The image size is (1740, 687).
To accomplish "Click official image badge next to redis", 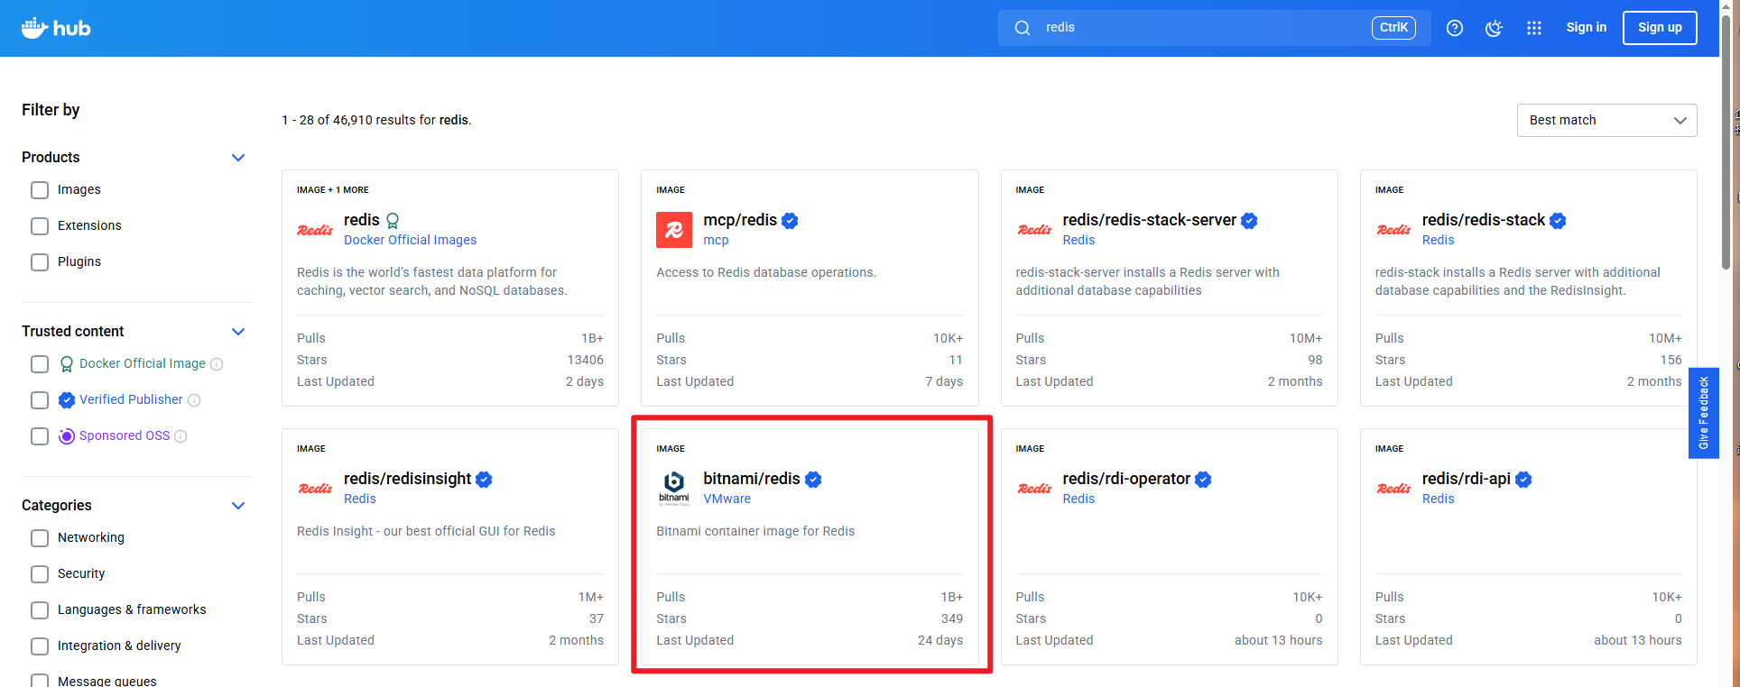I will [393, 220].
